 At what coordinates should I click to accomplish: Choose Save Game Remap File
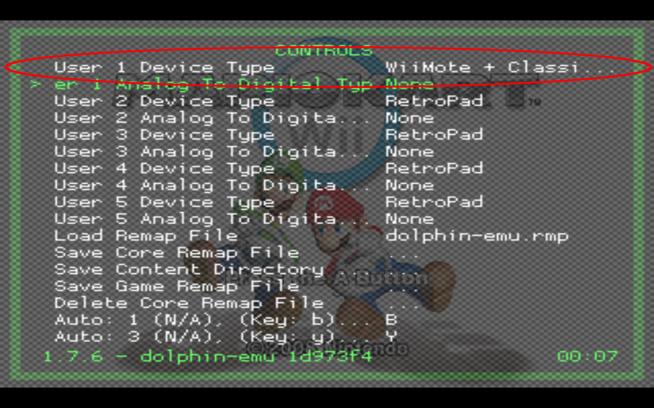(x=177, y=286)
